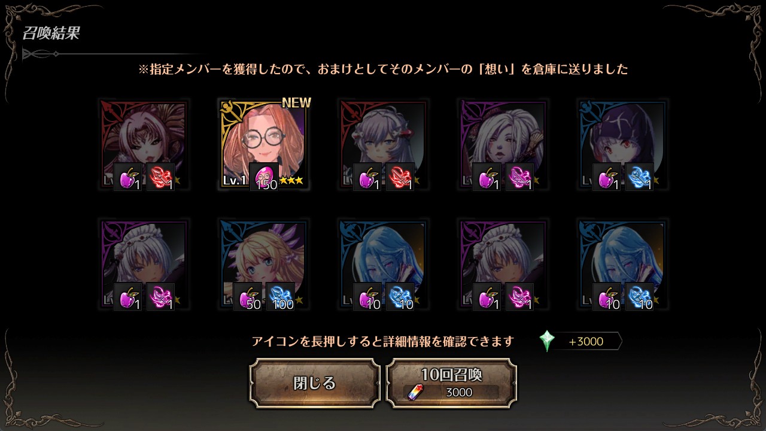Click the red crystal icon on first card

[161, 177]
